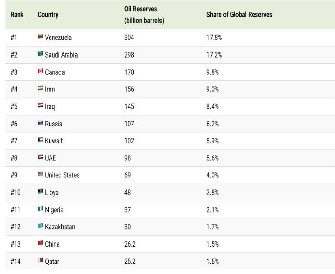Click the Canada flag icon
The width and height of the screenshot is (335, 274).
41,71
